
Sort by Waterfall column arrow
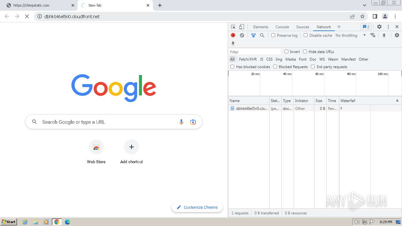click(397, 100)
